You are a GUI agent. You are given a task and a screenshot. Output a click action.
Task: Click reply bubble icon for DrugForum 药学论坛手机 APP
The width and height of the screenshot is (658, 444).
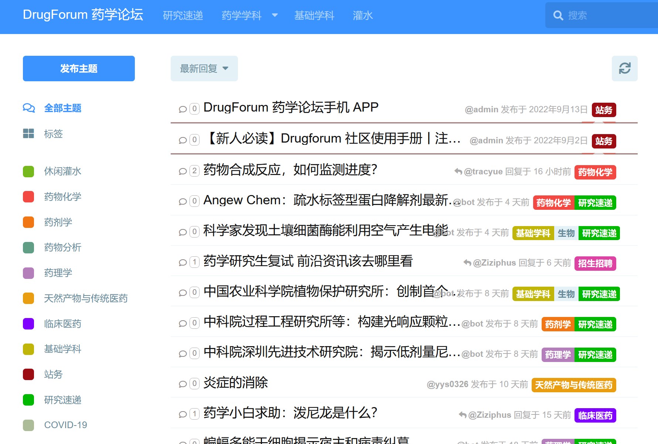coord(183,109)
